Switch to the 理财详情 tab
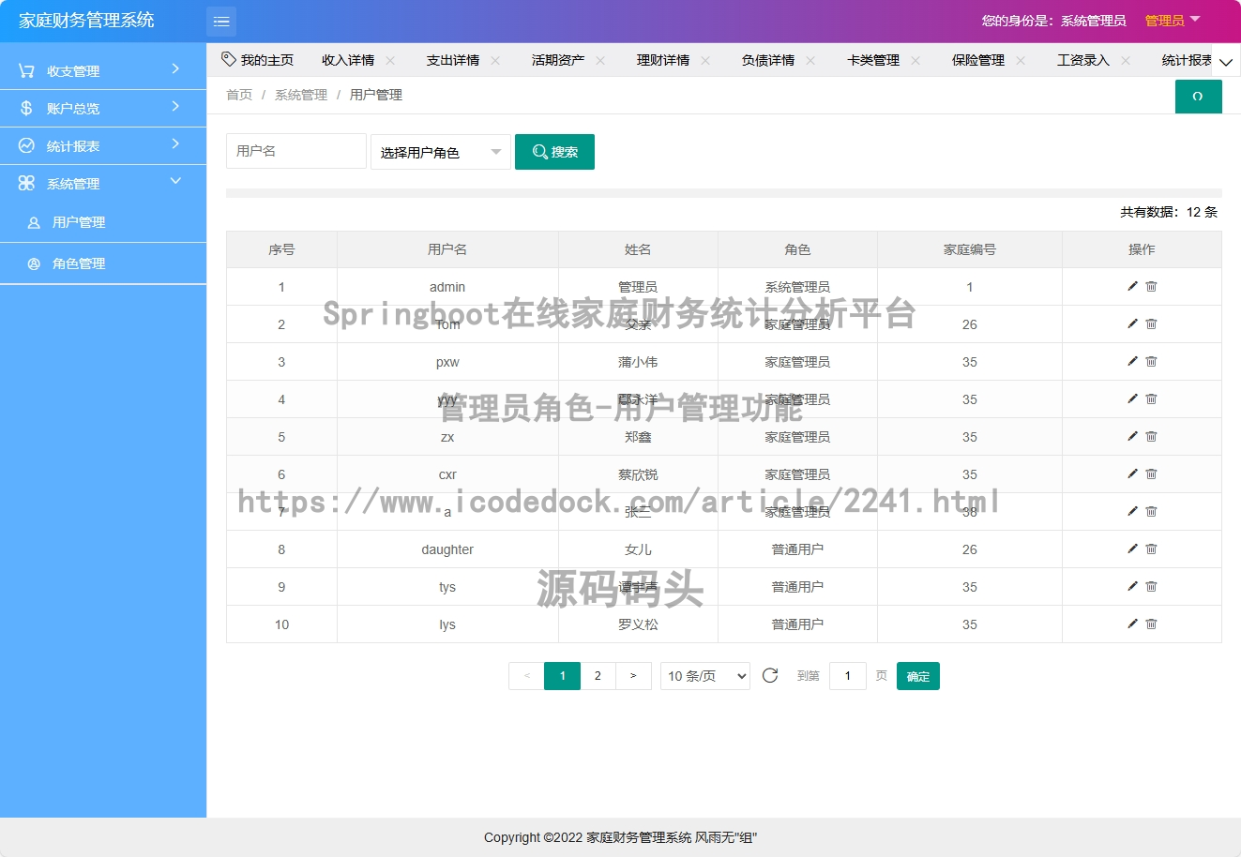The height and width of the screenshot is (857, 1241). point(663,60)
